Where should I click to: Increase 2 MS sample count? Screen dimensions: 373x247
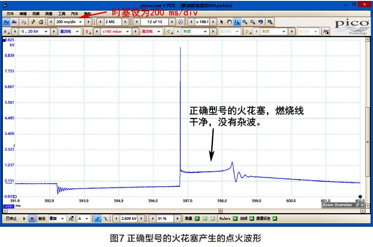click(x=125, y=22)
